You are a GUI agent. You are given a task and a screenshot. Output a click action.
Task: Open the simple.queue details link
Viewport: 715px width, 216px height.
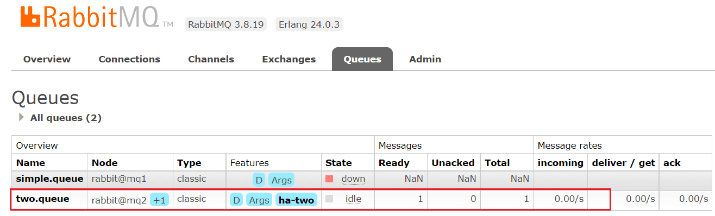[x=49, y=179]
